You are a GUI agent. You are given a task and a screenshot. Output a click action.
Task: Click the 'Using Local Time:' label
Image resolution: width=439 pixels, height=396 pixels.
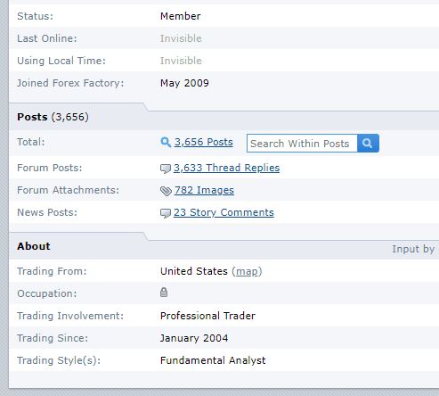pos(61,61)
